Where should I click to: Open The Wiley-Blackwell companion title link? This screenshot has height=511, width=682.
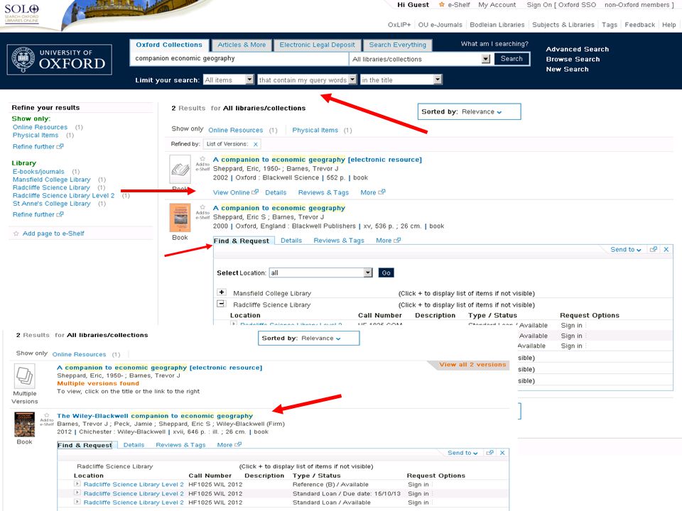click(x=154, y=416)
